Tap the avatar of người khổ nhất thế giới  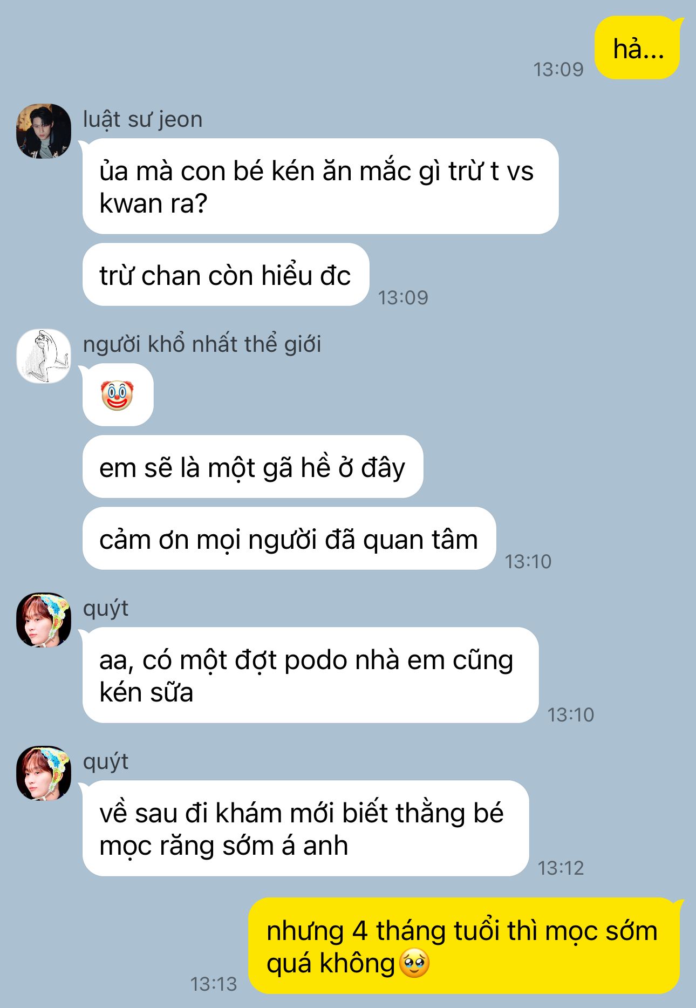coord(44,356)
